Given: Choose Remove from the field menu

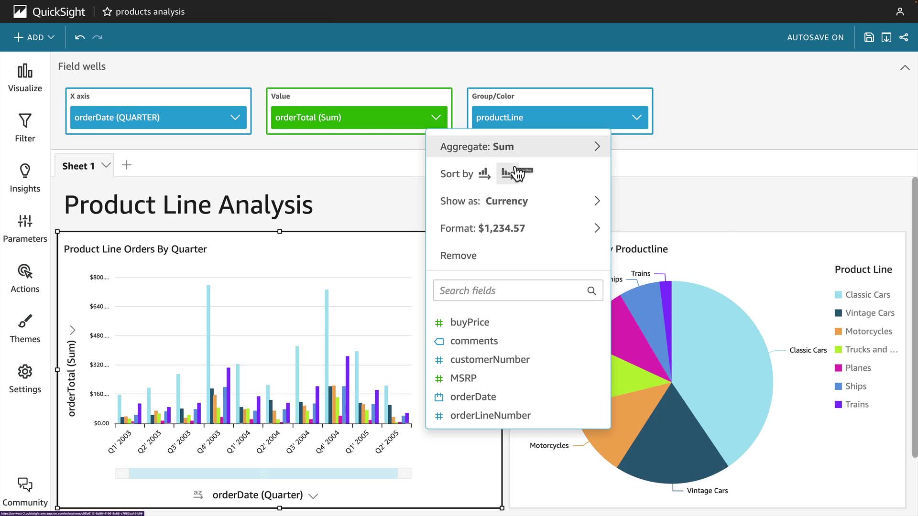Looking at the screenshot, I should [x=458, y=256].
